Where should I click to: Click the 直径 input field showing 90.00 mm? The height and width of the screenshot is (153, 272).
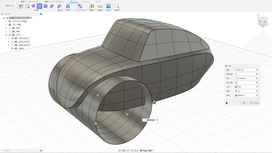[x=245, y=70]
